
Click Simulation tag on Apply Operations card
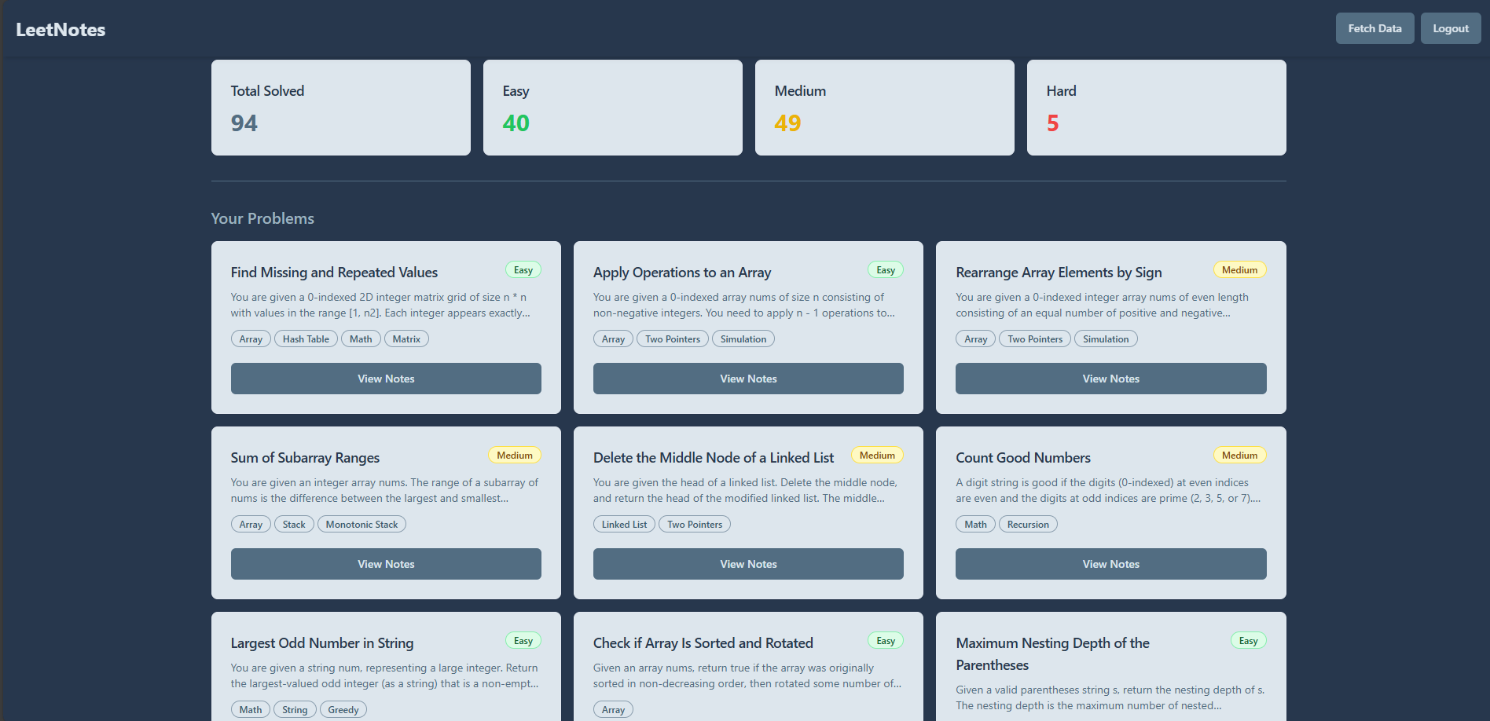(743, 339)
